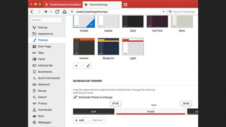
Task: Open Downloads settings
Action: coord(47,110)
